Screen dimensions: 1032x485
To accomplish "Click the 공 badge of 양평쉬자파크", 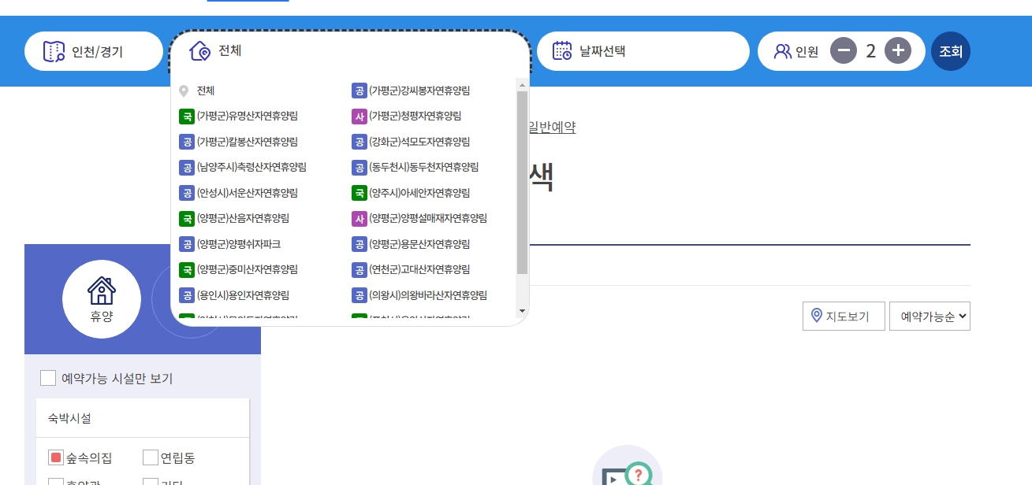I will (x=187, y=244).
